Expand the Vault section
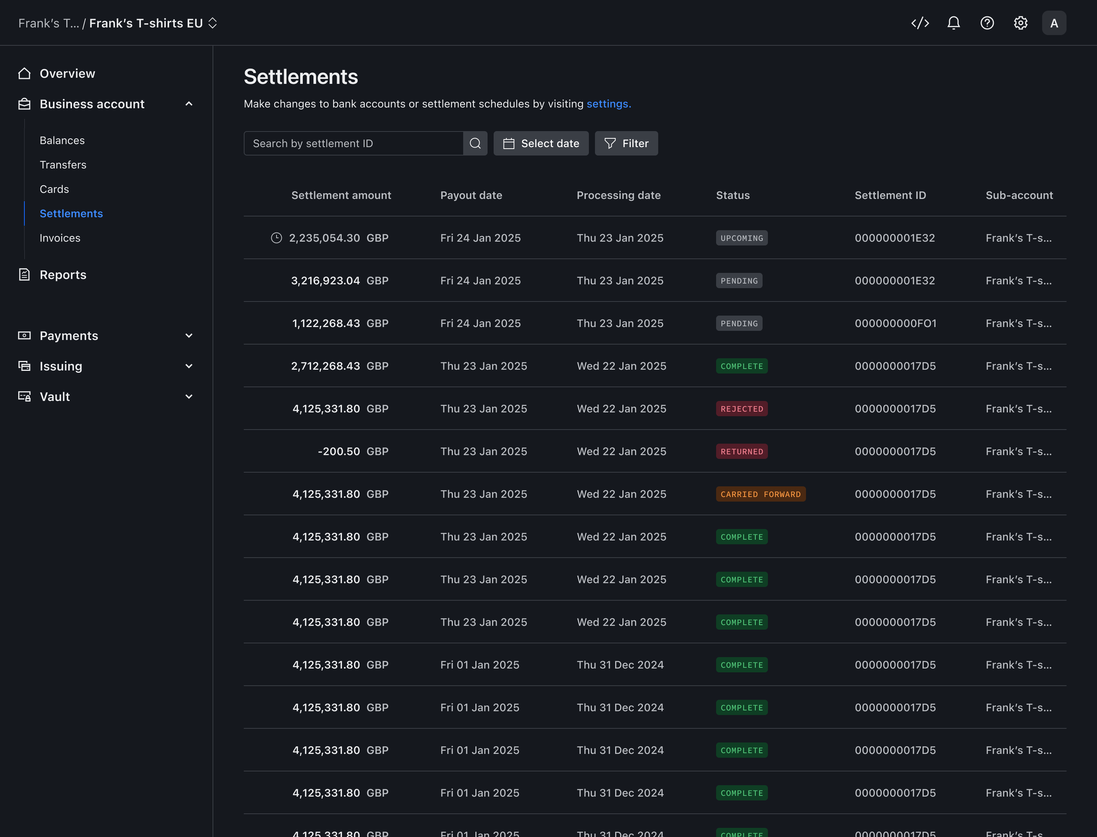This screenshot has height=837, width=1097. pyautogui.click(x=189, y=396)
